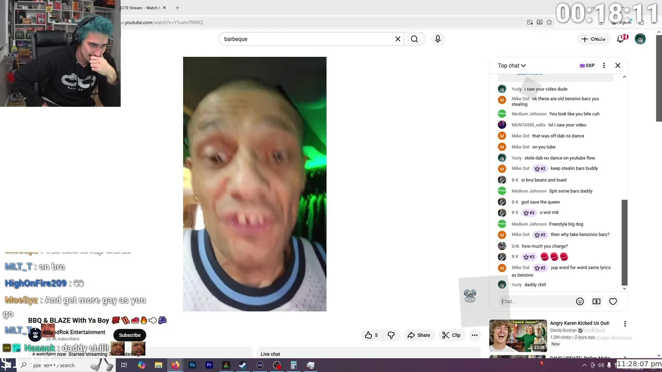Click the channel avatar beside Subscribe
Image resolution: width=662 pixels, height=372 pixels.
[x=35, y=335]
